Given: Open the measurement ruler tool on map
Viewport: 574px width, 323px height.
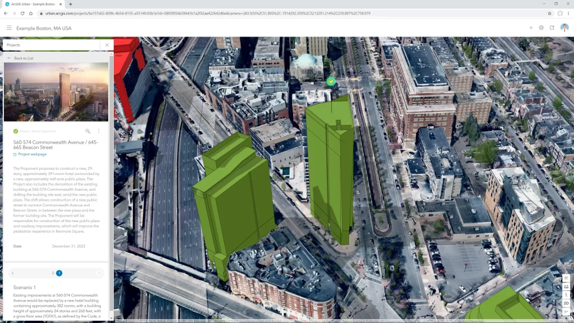Looking at the screenshot, I should pos(566,287).
